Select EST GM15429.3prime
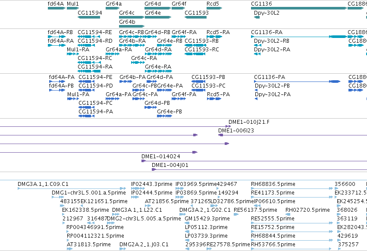The image size is (367, 251). click(x=207, y=219)
